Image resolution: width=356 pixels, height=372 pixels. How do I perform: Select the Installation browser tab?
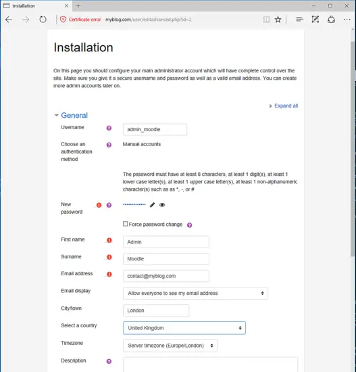[x=36, y=5]
